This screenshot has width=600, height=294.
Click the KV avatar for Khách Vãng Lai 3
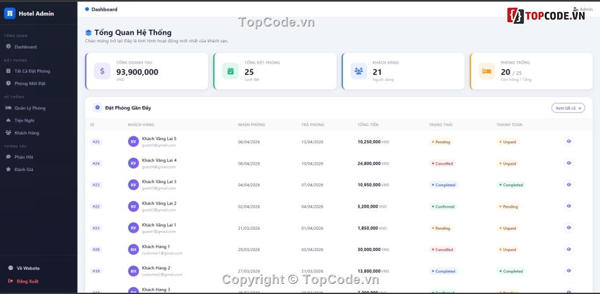tap(133, 185)
